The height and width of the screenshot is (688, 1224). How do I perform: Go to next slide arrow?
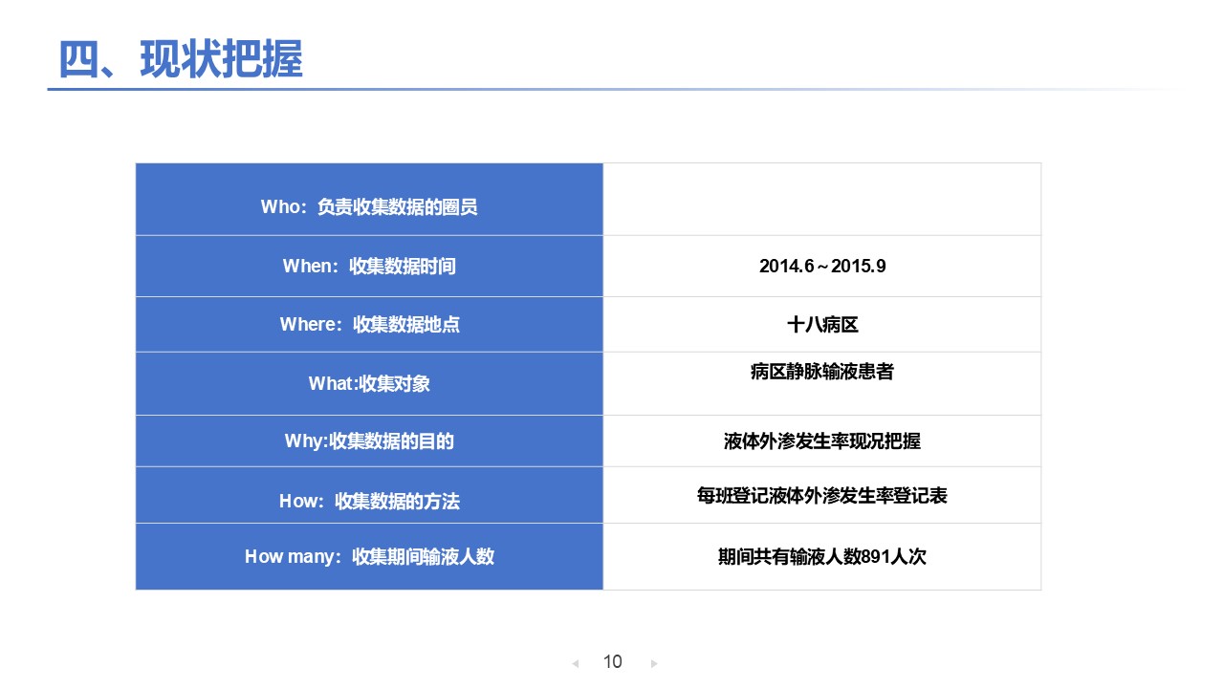[x=654, y=663]
